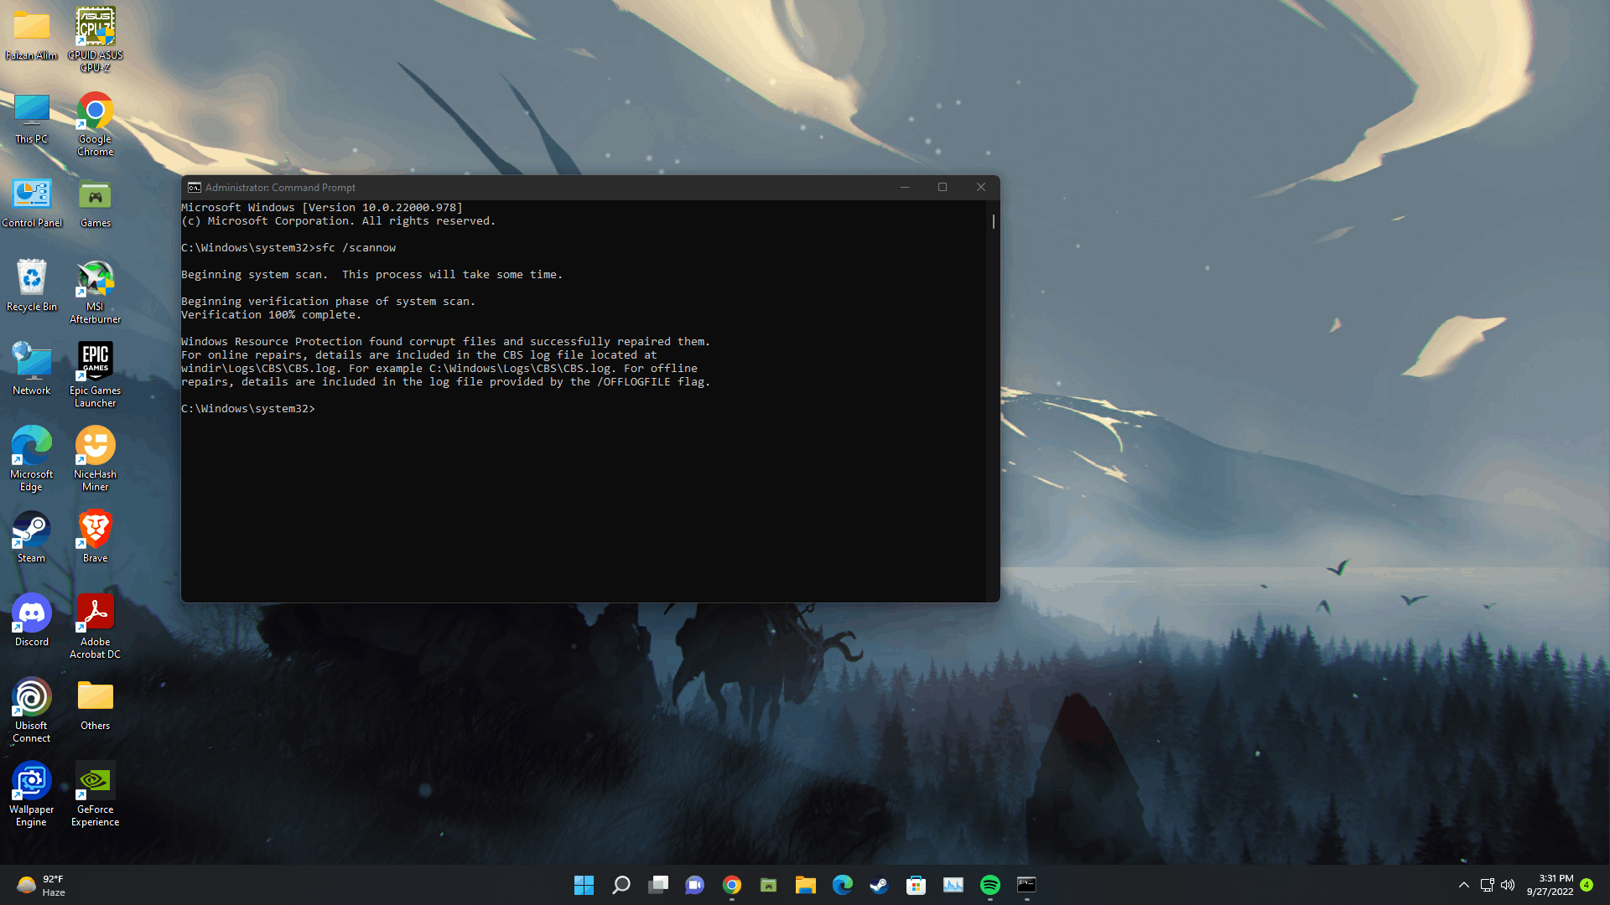
Task: Open CPU-Z application
Action: [94, 25]
